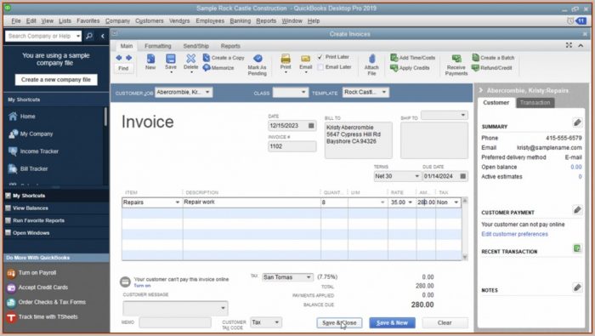Click the Memo input field
The height and width of the screenshot is (336, 595).
pos(175,322)
